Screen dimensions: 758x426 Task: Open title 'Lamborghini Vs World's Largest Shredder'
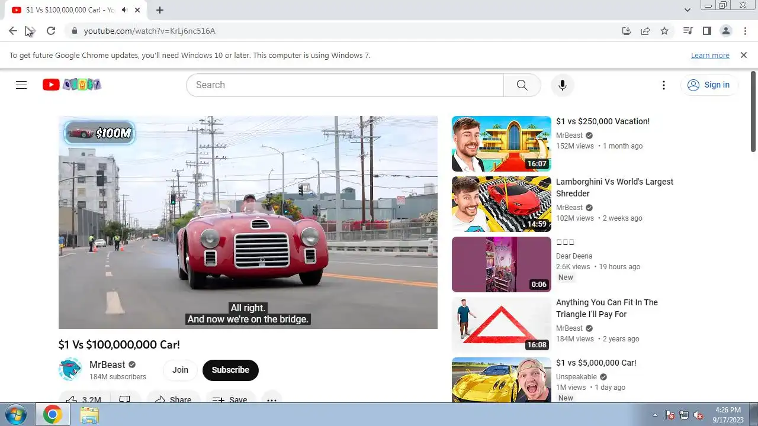[x=615, y=188]
